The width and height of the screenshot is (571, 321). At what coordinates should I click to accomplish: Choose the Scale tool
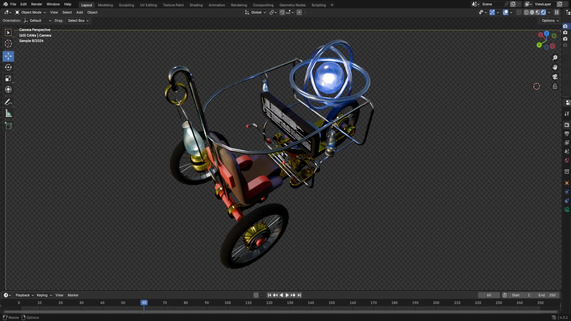8,78
